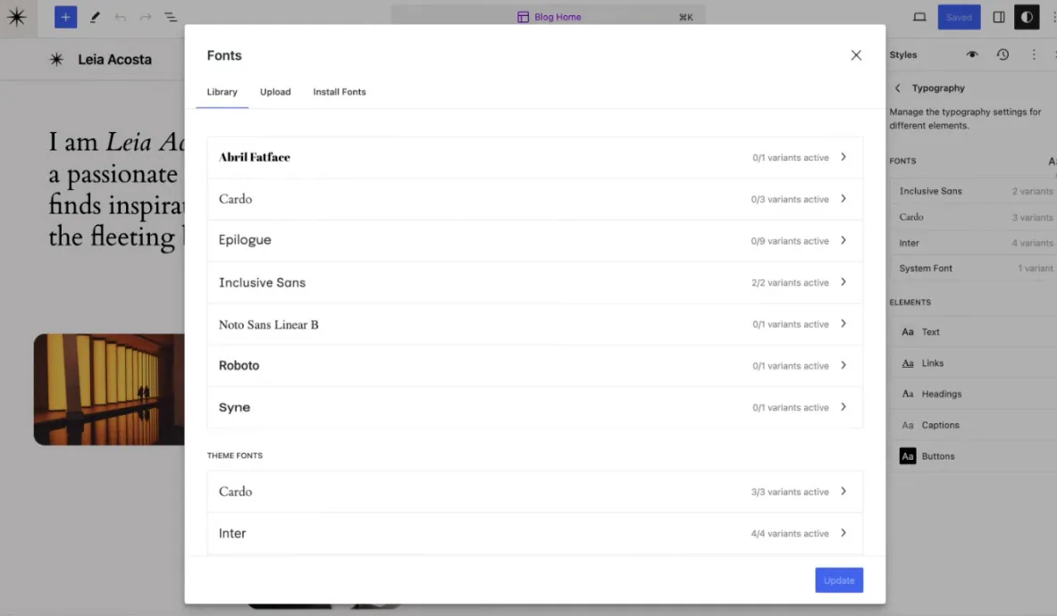Open the revisions history clock icon

click(x=1002, y=54)
